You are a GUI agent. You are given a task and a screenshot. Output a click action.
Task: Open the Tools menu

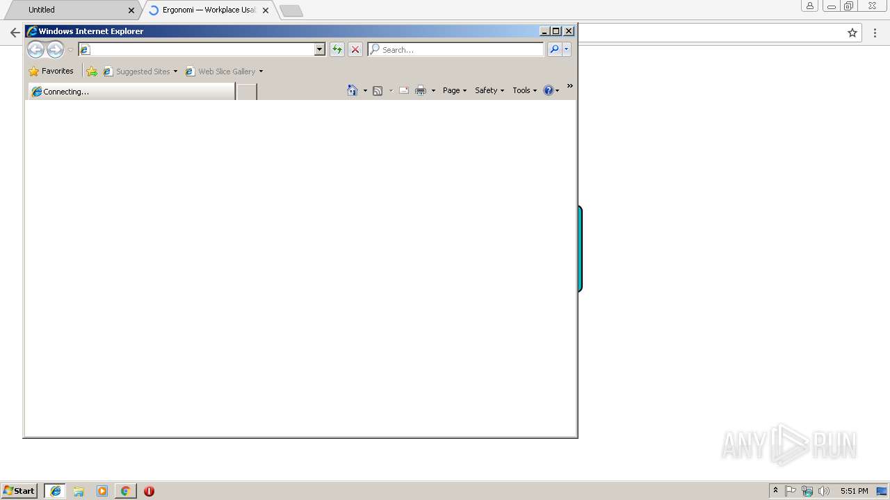tap(525, 90)
